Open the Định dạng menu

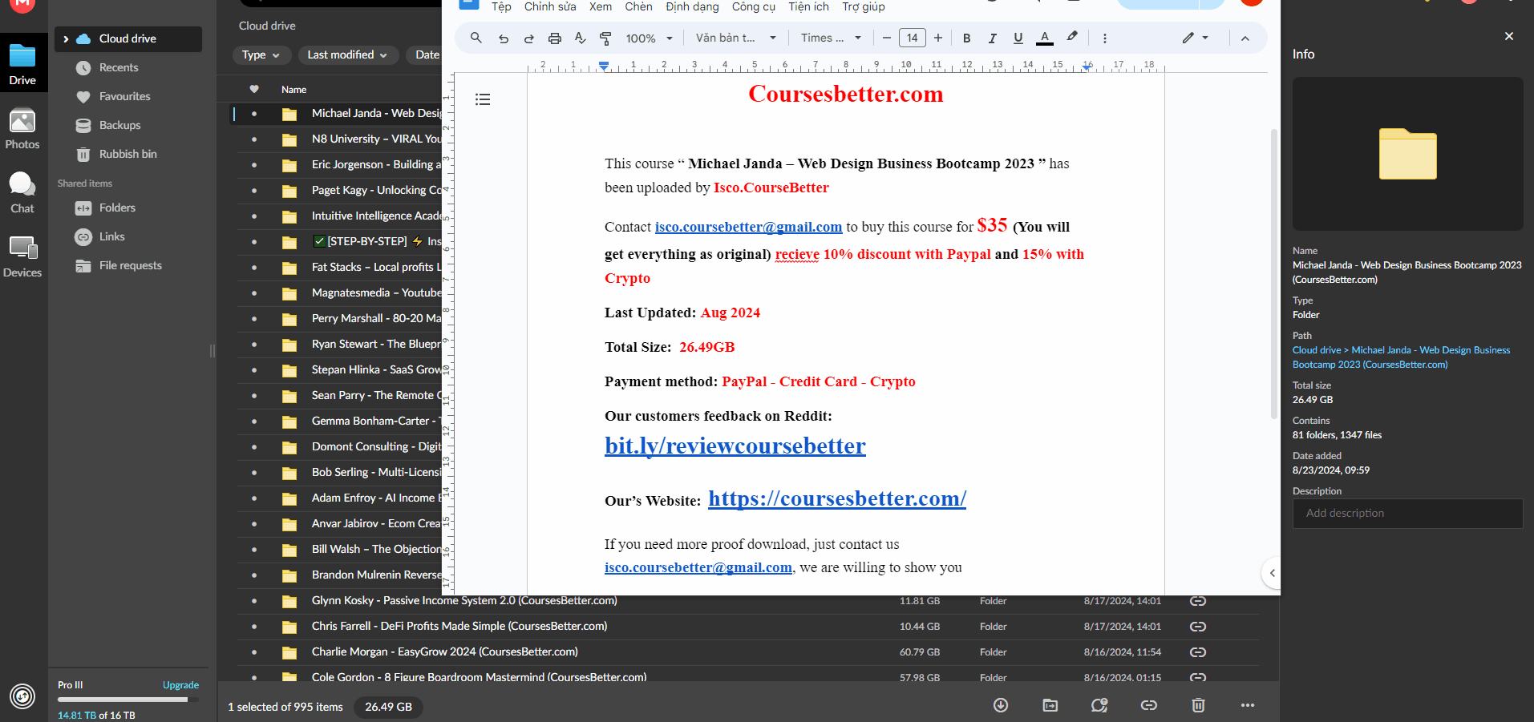[692, 7]
